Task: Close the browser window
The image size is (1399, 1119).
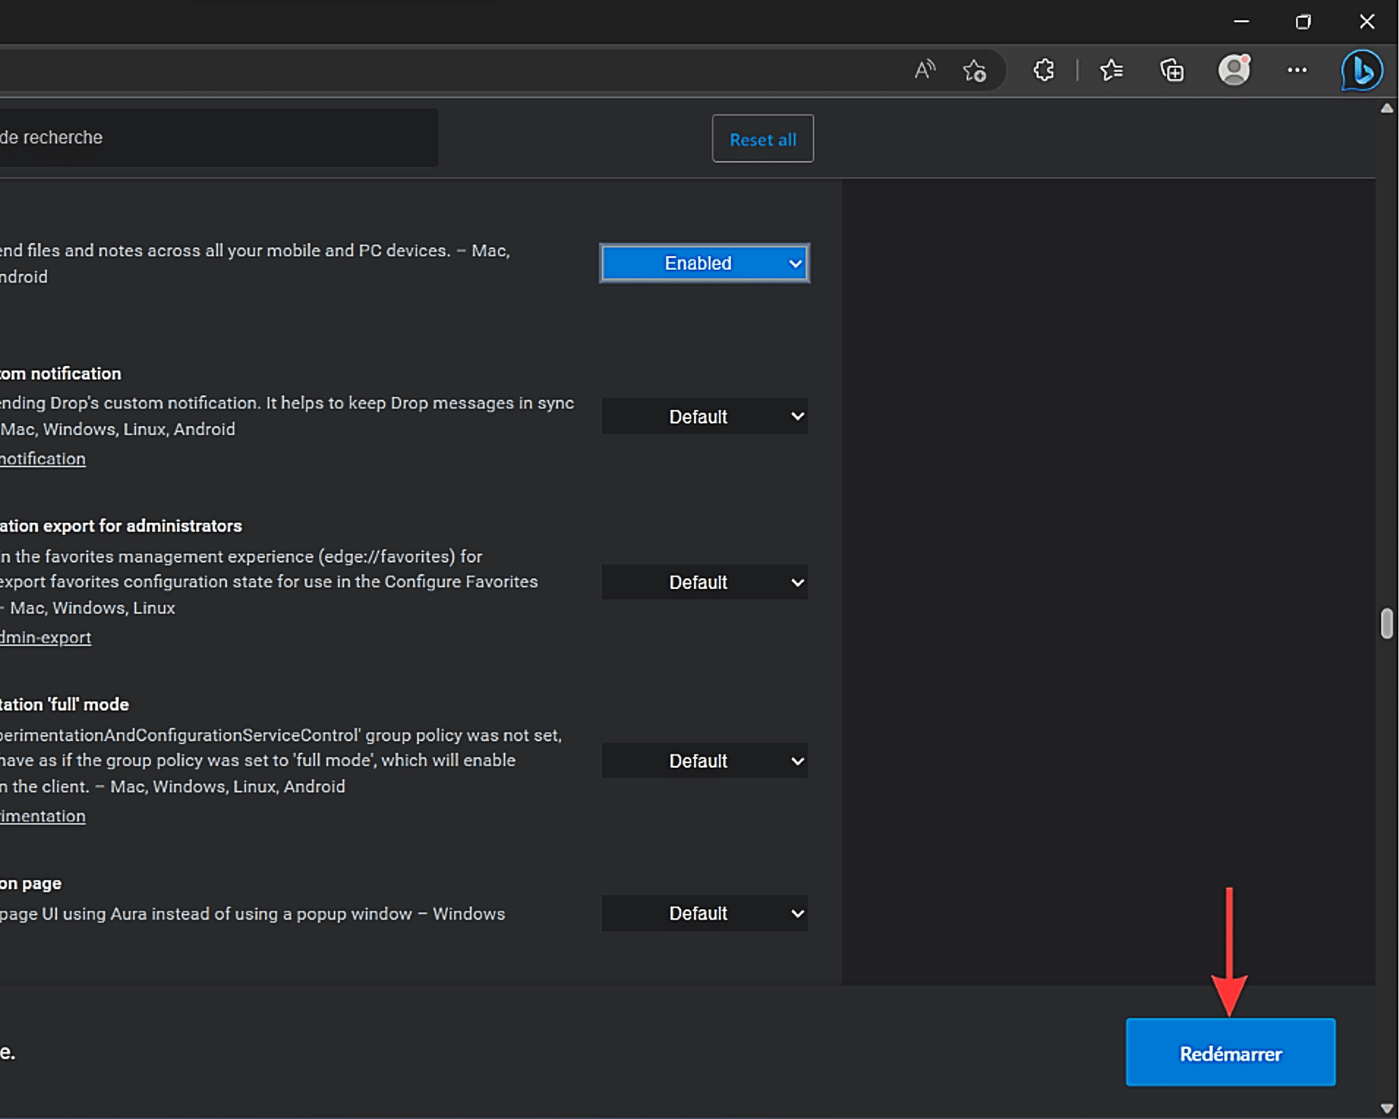Action: click(x=1366, y=22)
